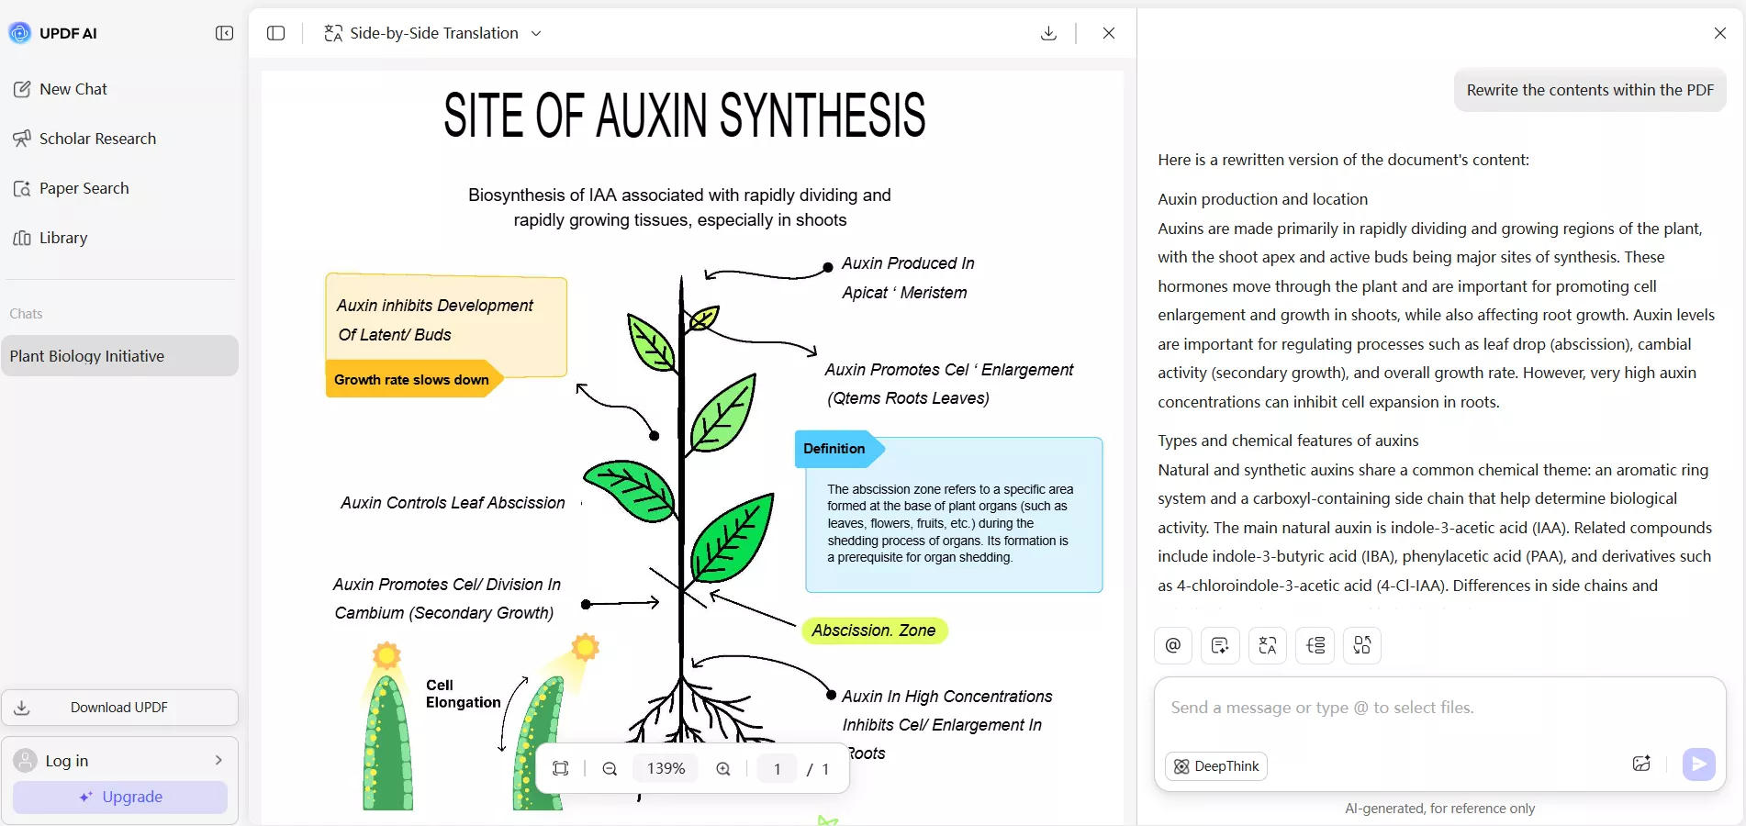Click the message input field
The height and width of the screenshot is (826, 1746).
1439,709
